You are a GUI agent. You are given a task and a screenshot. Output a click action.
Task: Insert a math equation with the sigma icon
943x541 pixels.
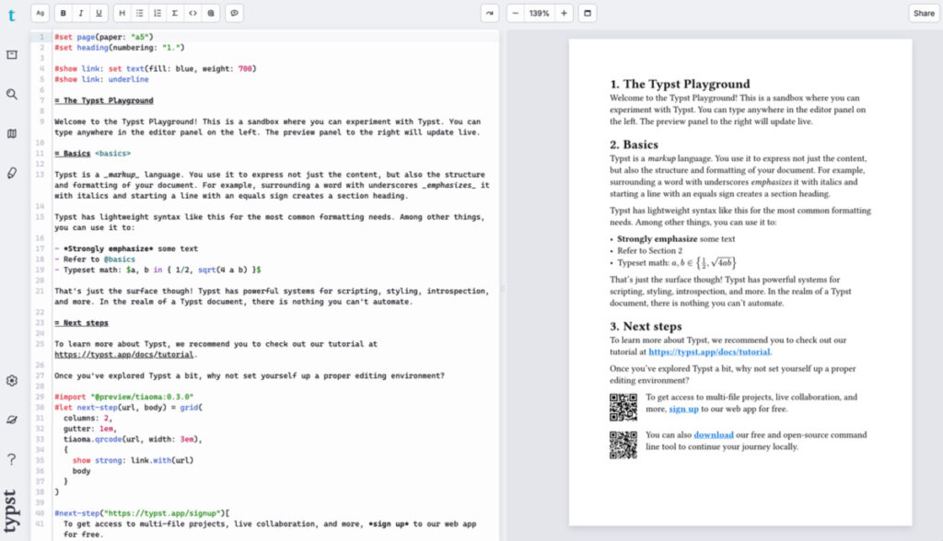click(175, 13)
